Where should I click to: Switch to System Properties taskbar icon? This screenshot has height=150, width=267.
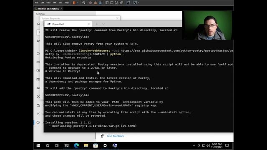coord(115,145)
